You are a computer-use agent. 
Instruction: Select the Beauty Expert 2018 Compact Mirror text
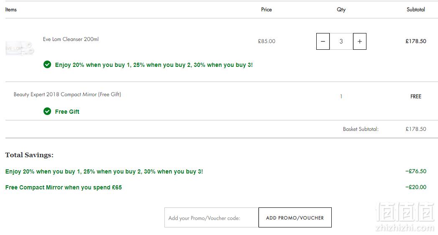(x=67, y=95)
